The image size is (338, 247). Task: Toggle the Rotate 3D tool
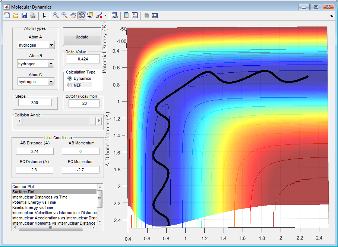tap(82, 15)
